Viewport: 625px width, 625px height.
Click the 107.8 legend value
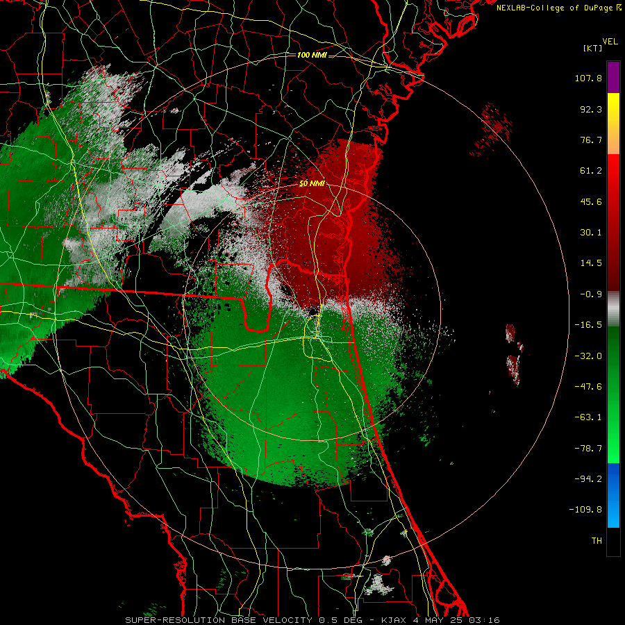(x=588, y=78)
